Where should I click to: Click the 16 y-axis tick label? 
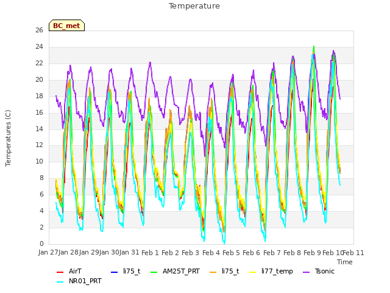(39, 112)
